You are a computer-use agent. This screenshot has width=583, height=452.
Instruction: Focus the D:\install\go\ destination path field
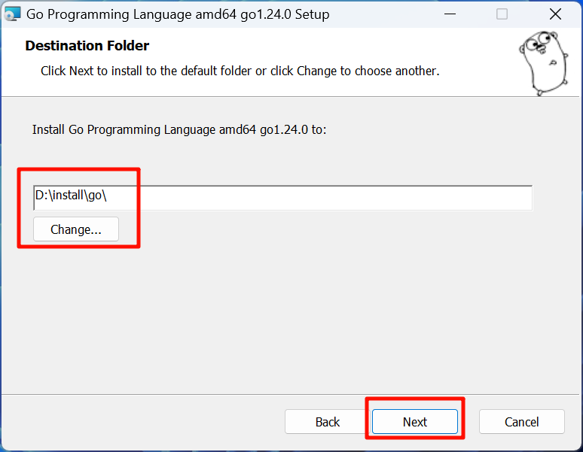pyautogui.click(x=282, y=198)
